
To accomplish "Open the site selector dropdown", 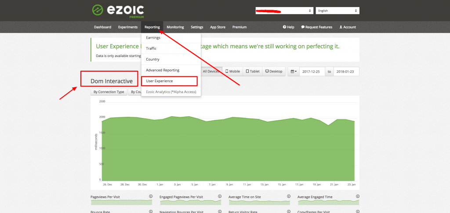I will tap(284, 11).
